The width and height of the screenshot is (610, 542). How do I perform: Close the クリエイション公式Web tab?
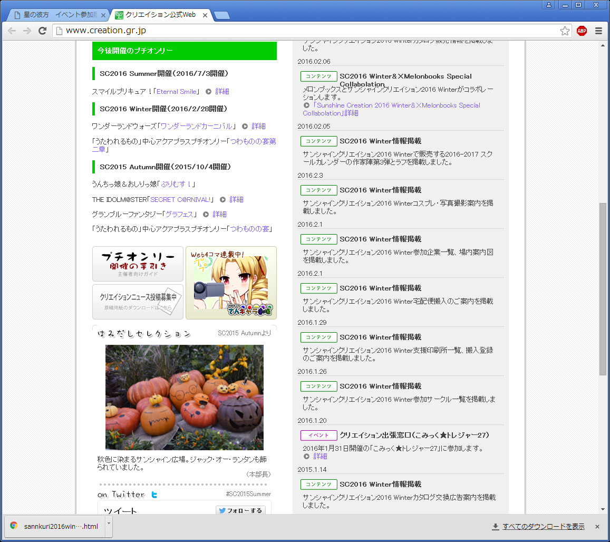[x=205, y=15]
